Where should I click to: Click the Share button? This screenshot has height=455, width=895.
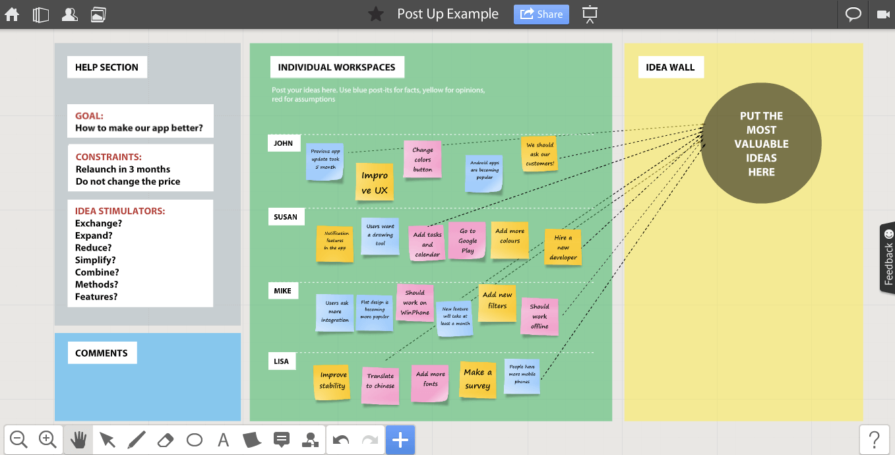pyautogui.click(x=541, y=14)
